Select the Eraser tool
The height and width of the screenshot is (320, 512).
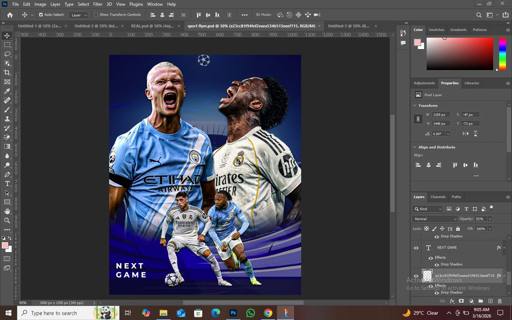[7, 137]
